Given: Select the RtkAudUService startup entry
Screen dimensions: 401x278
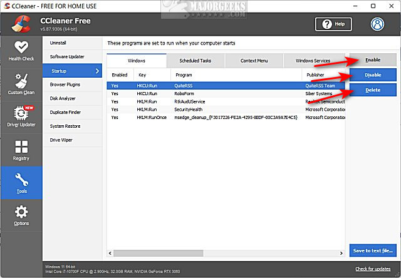Looking at the screenshot, I should click(x=226, y=101).
